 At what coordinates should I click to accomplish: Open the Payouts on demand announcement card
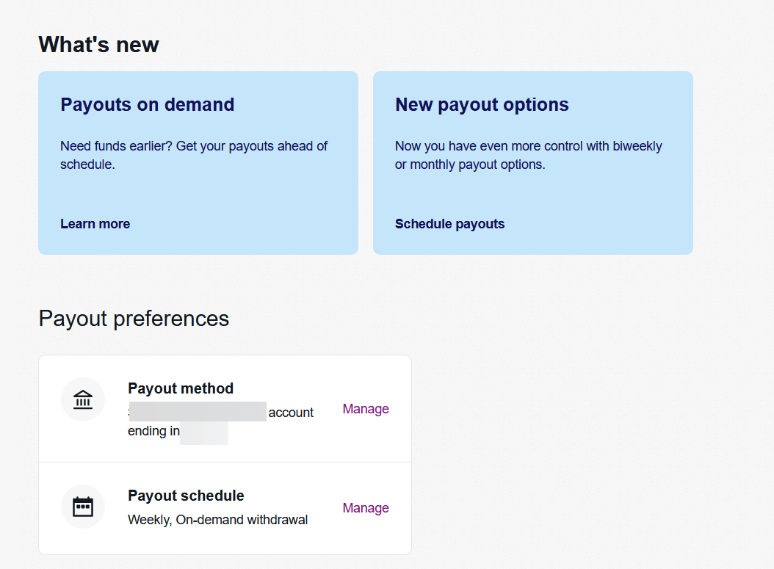(x=198, y=162)
